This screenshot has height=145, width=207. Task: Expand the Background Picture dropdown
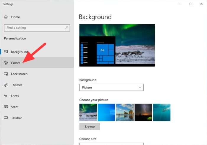[111, 88]
